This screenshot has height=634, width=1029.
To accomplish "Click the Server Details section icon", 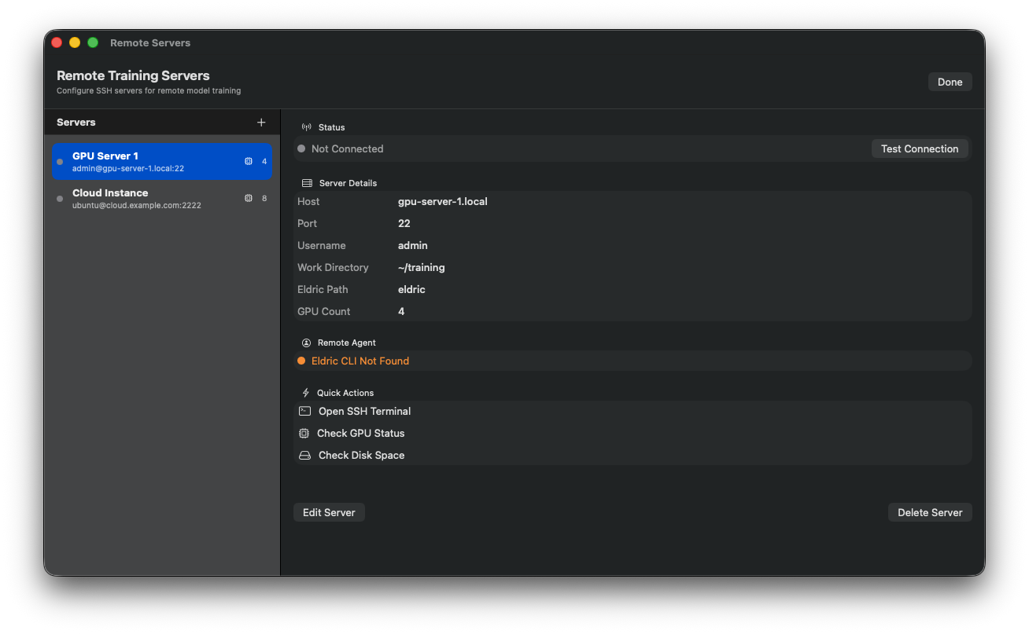I will tap(307, 183).
